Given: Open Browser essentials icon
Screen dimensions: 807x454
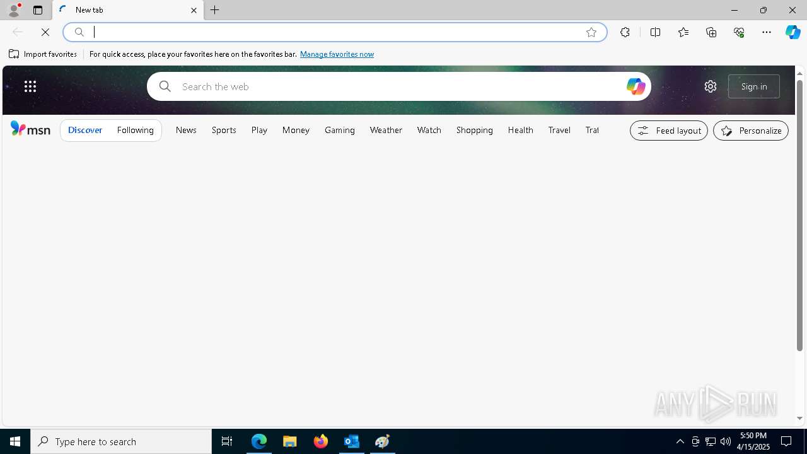Looking at the screenshot, I should click(x=739, y=32).
